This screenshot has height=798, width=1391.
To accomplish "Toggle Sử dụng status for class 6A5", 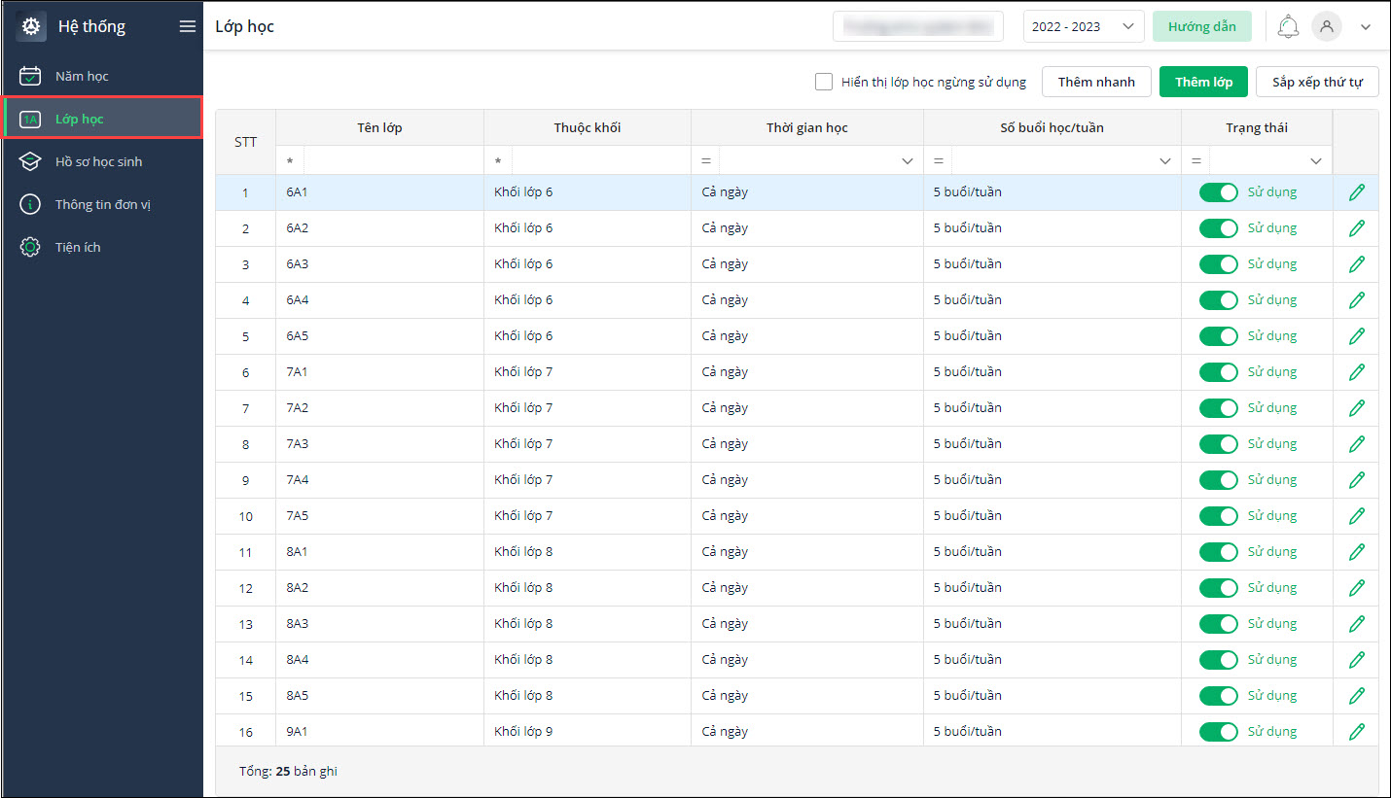I will click(1219, 336).
